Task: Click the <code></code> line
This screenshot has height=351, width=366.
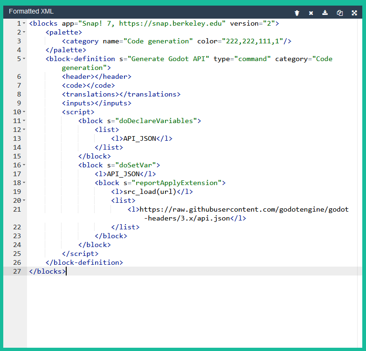Action: pos(88,85)
